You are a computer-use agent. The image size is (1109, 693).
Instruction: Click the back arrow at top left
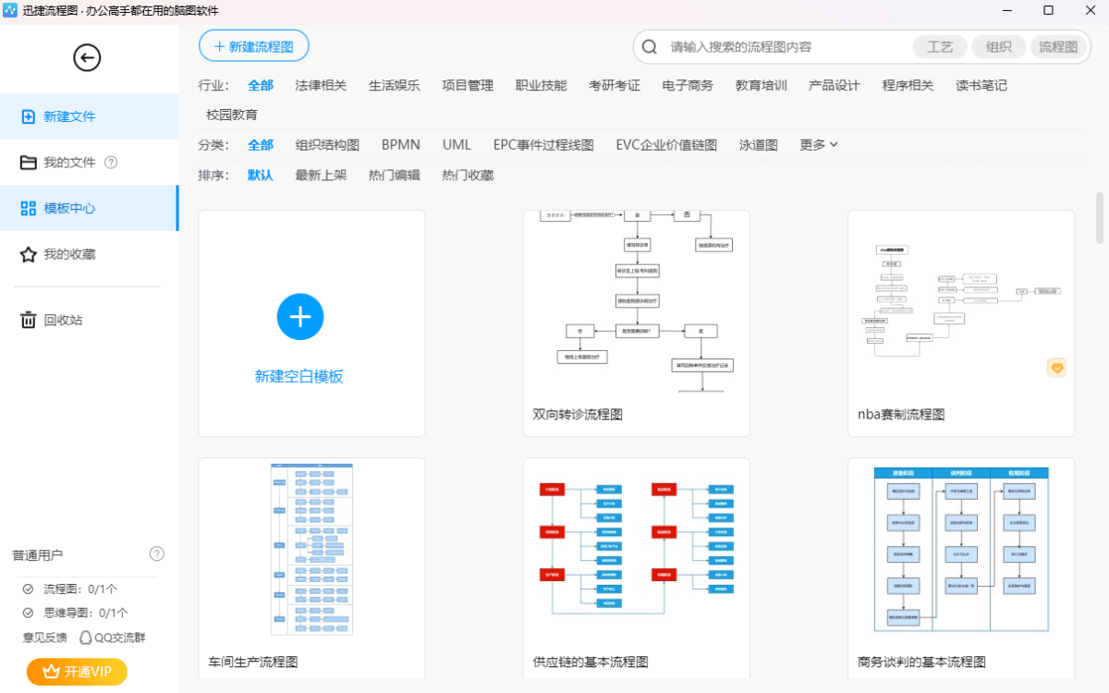87,57
